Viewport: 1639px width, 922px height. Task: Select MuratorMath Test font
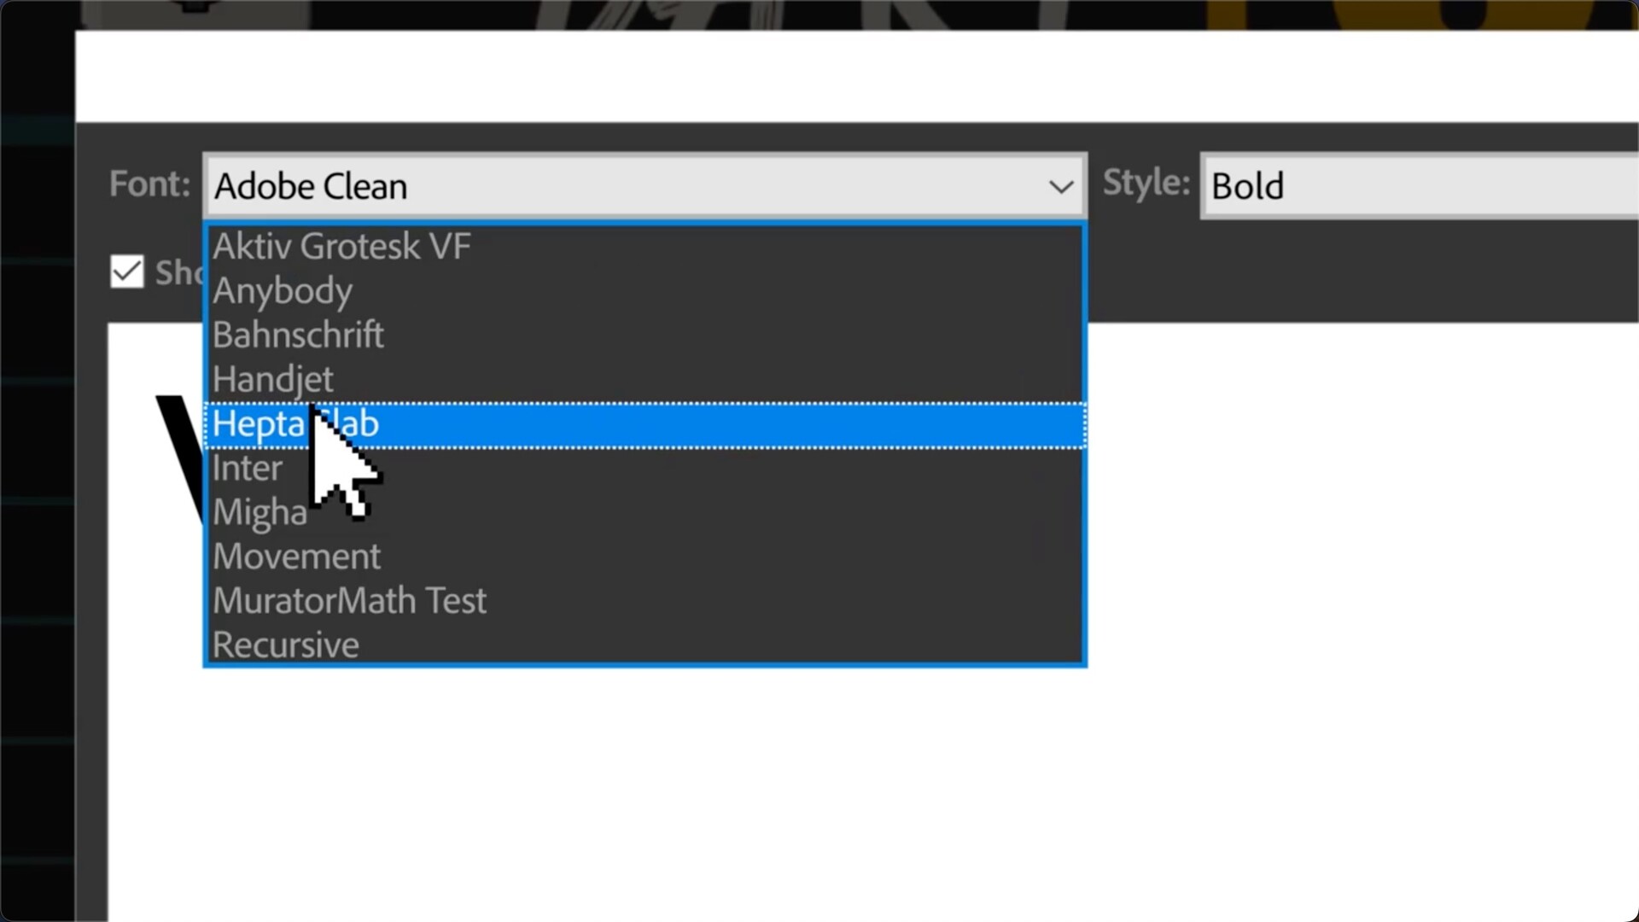349,601
